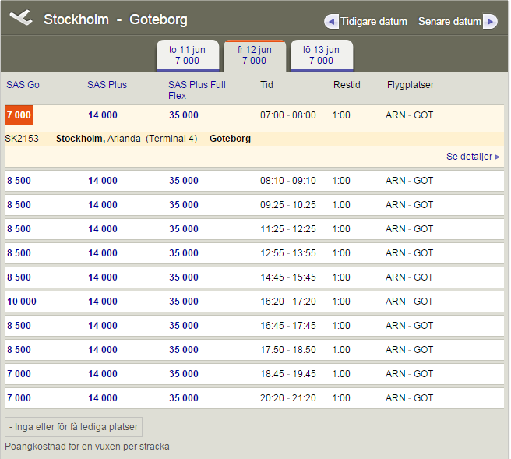This screenshot has width=511, height=459.
Task: Select the to 11 jun date tab
Action: tap(187, 55)
